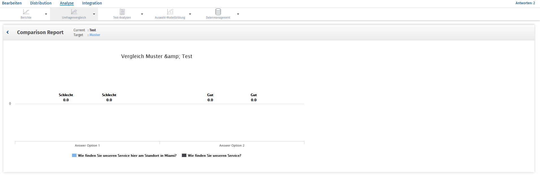Click the Berichte label text

pyautogui.click(x=26, y=17)
